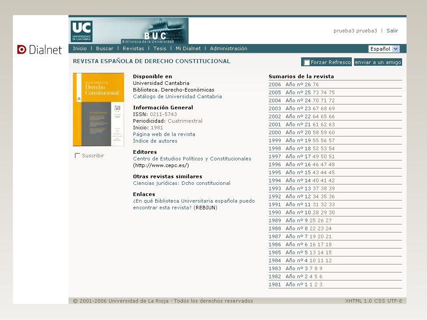The height and width of the screenshot is (320, 427).
Task: Open issue 58 in the 2000 row
Action: (316, 132)
